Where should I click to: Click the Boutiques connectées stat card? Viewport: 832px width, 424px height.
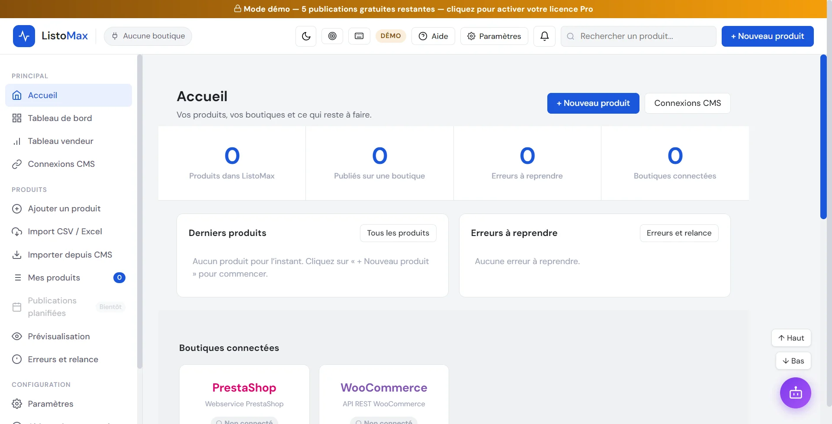(675, 163)
